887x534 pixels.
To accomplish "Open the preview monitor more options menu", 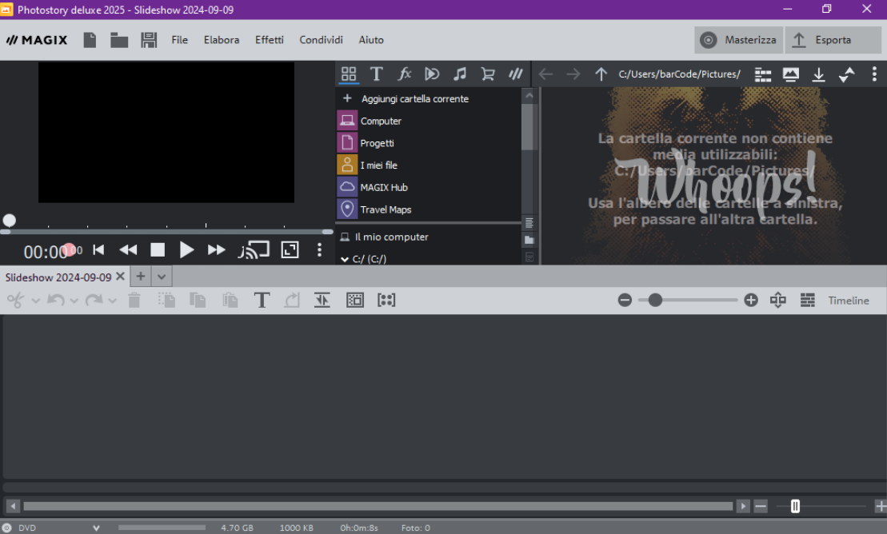I will click(319, 250).
